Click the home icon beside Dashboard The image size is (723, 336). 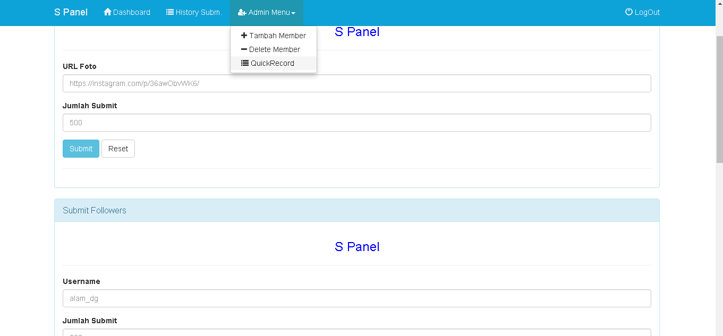(107, 12)
